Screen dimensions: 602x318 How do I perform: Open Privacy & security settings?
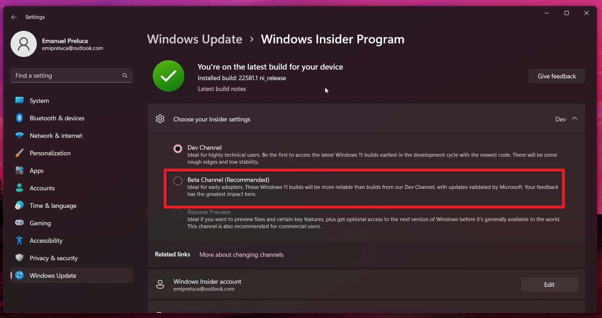click(19, 258)
